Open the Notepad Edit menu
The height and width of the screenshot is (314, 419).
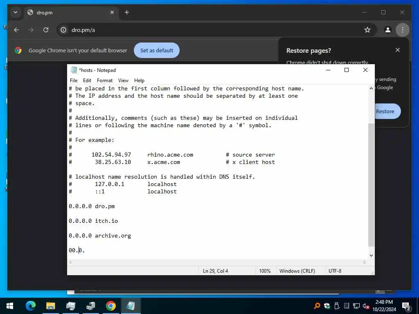(x=87, y=81)
